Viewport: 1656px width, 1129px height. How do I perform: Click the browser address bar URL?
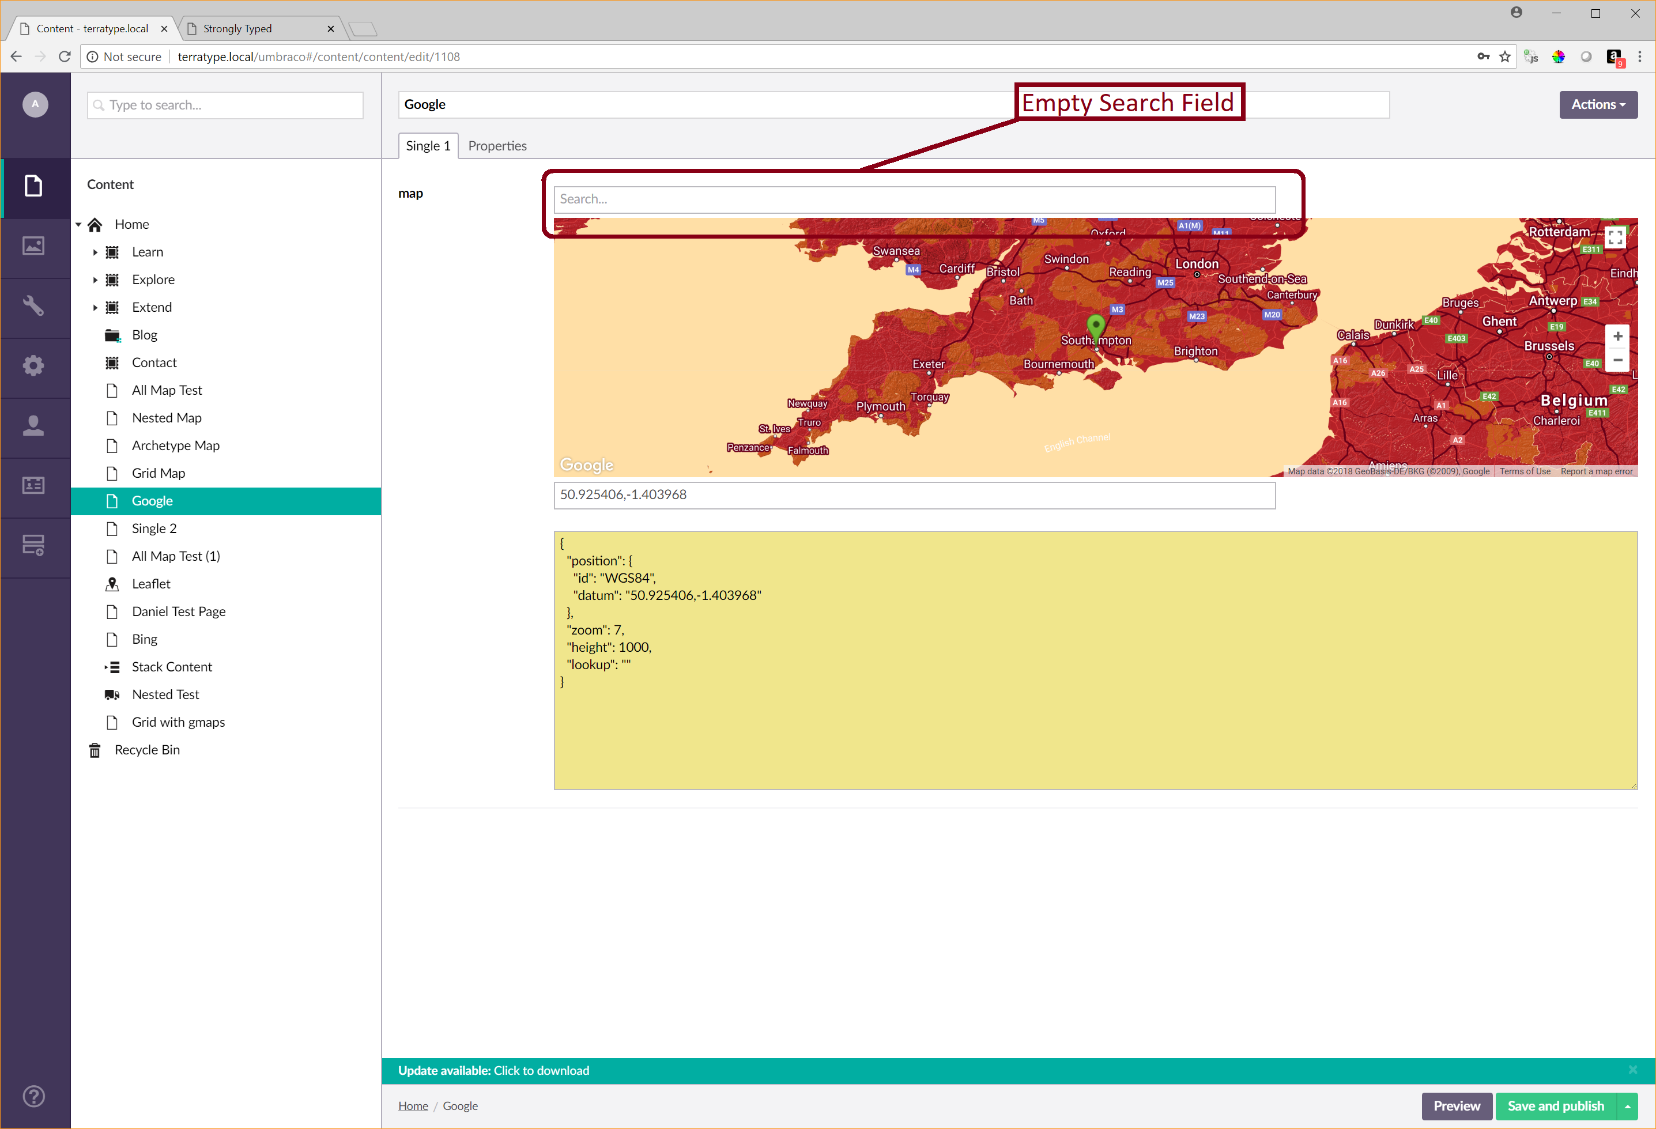tap(319, 56)
